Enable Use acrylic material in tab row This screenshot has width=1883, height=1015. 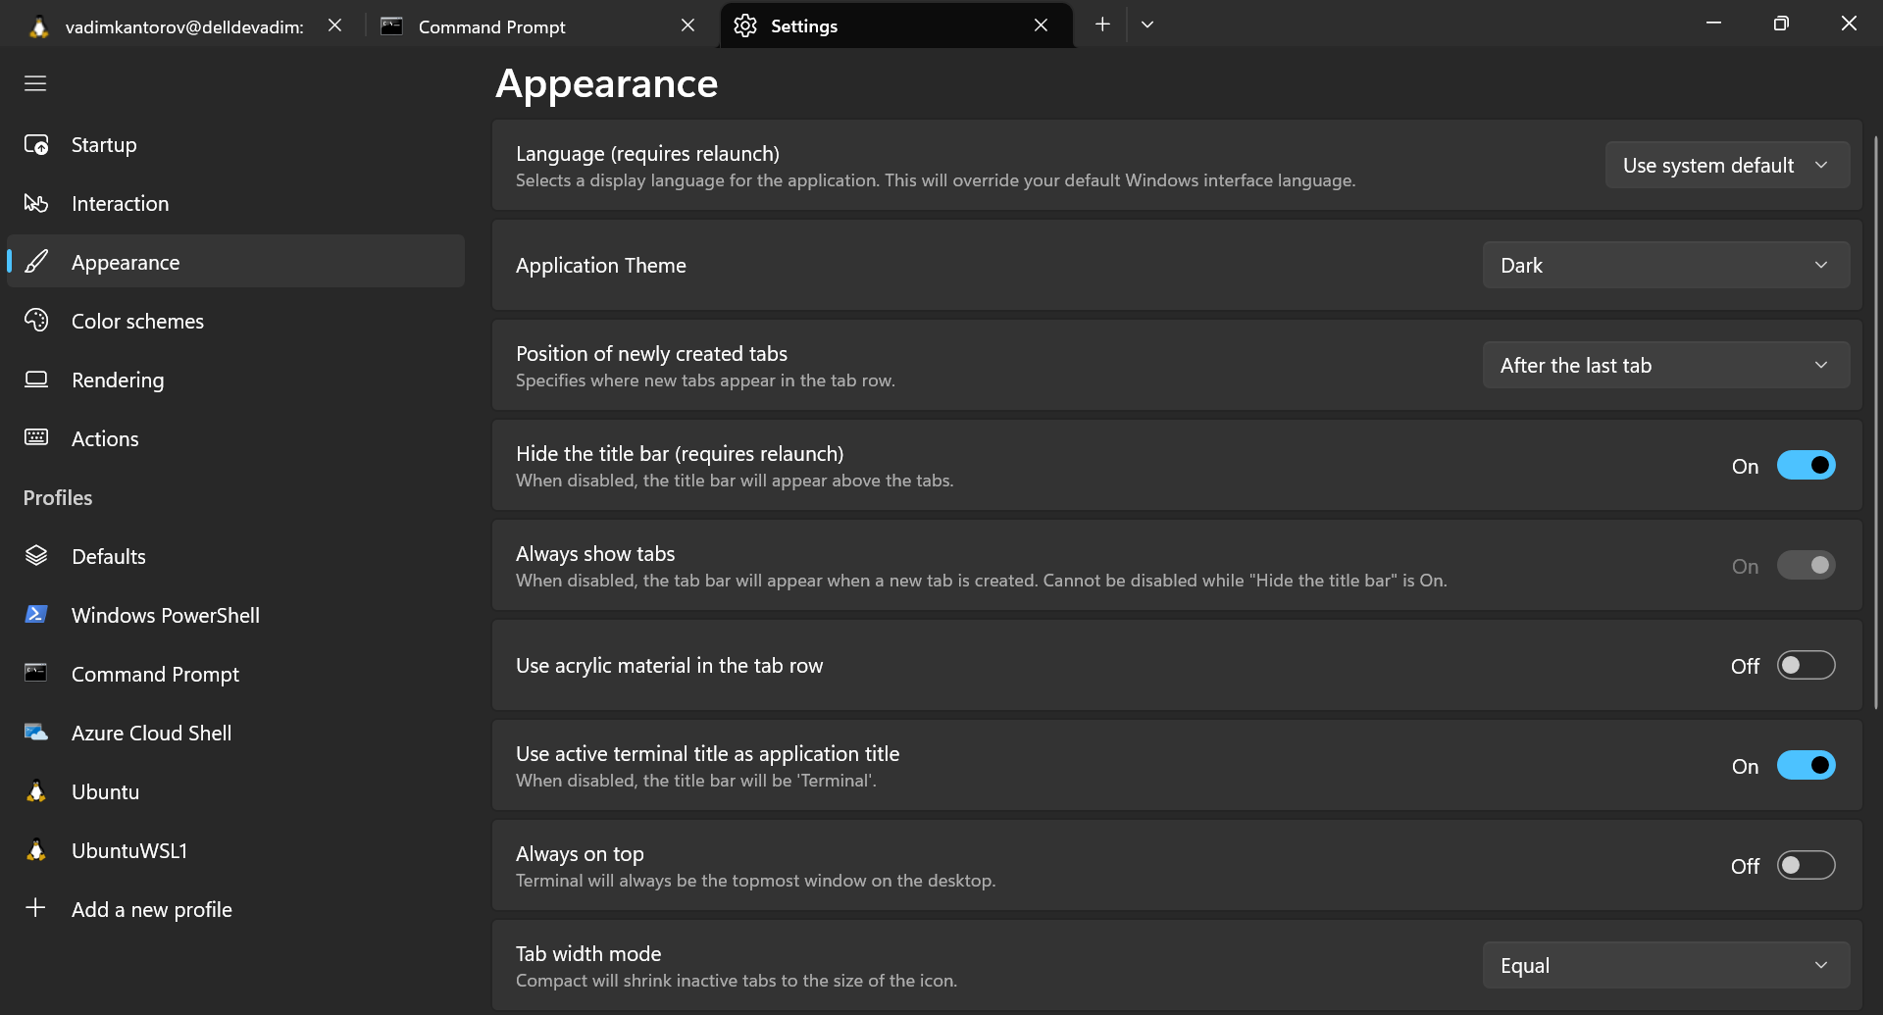point(1805,665)
